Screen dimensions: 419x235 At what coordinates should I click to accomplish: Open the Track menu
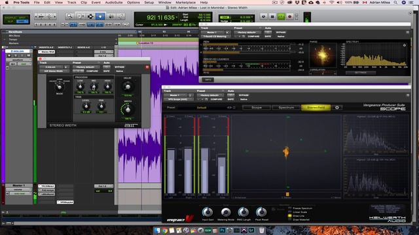pyautogui.click(x=71, y=3)
